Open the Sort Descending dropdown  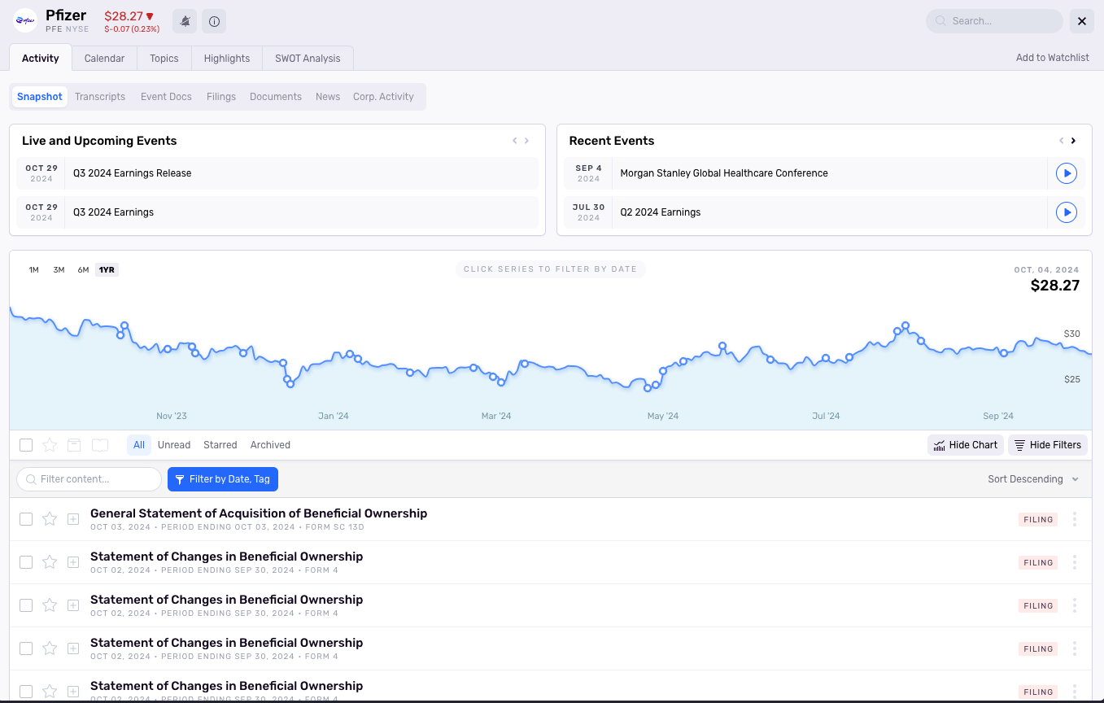[x=1032, y=479]
